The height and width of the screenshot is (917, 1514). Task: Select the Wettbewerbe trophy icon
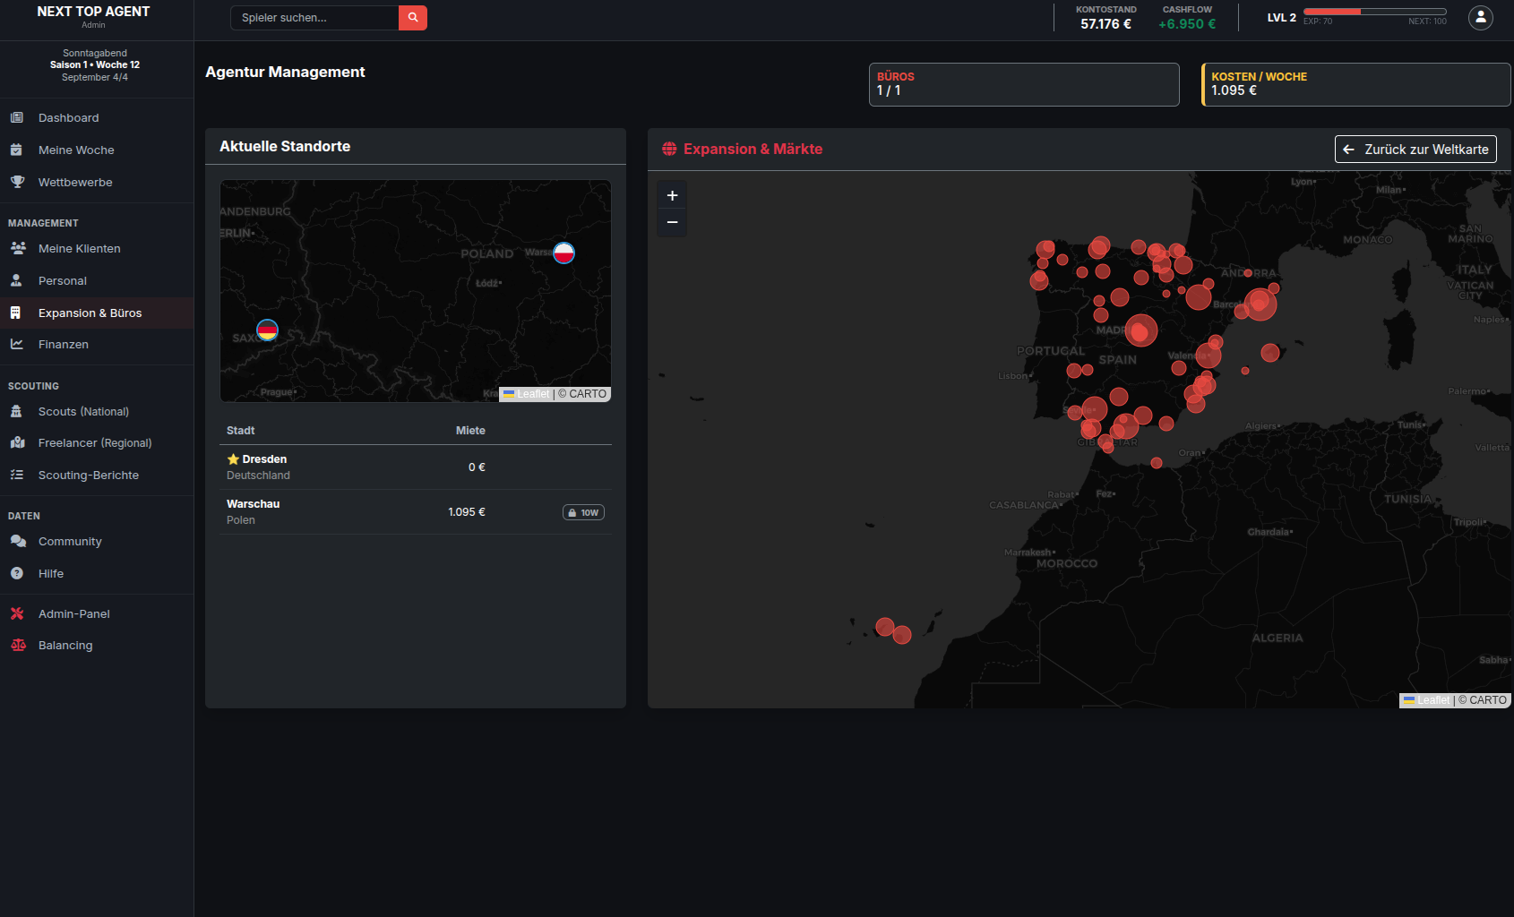[x=16, y=182]
